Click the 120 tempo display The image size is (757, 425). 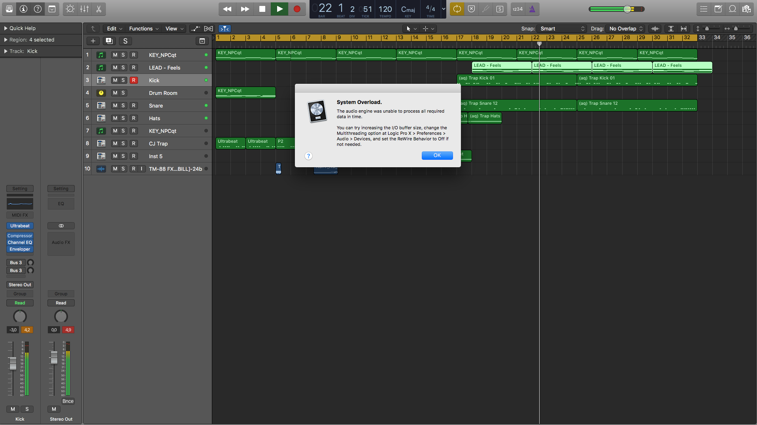click(x=385, y=9)
